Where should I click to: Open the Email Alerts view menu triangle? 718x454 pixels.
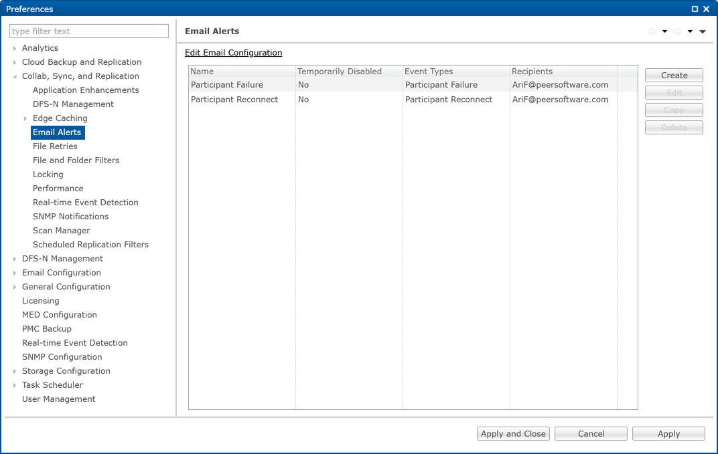[703, 31]
